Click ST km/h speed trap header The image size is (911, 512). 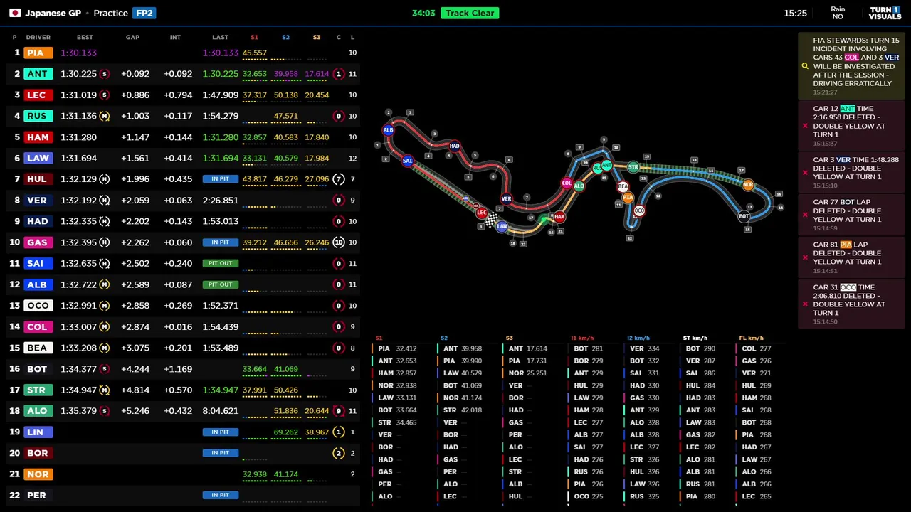[695, 338]
